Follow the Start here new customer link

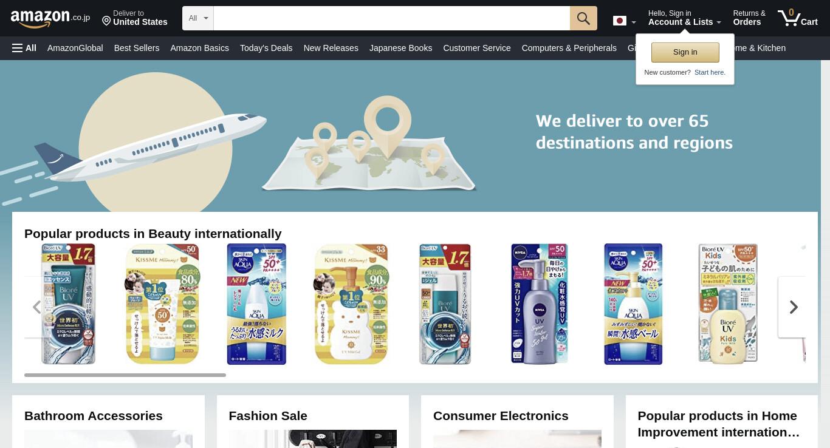click(710, 72)
